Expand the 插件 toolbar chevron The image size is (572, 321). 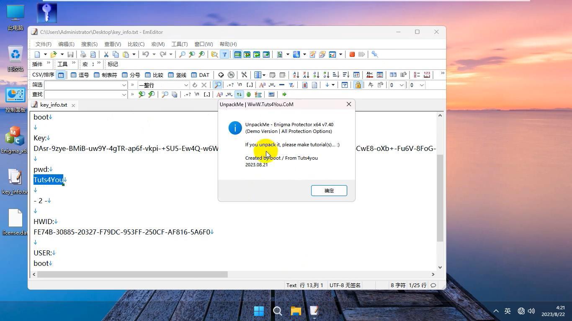49,63
